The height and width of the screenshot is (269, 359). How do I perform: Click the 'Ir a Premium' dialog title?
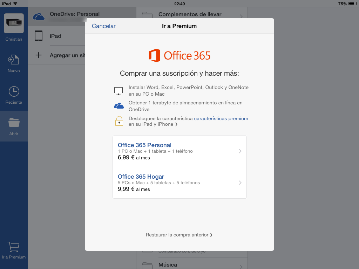pyautogui.click(x=179, y=26)
